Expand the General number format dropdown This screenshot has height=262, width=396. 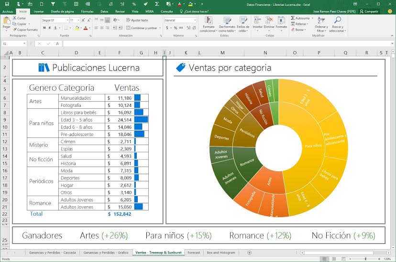pos(195,21)
